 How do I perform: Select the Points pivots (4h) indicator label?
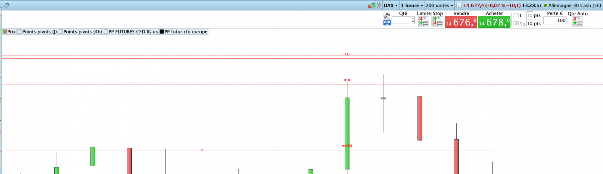(82, 32)
